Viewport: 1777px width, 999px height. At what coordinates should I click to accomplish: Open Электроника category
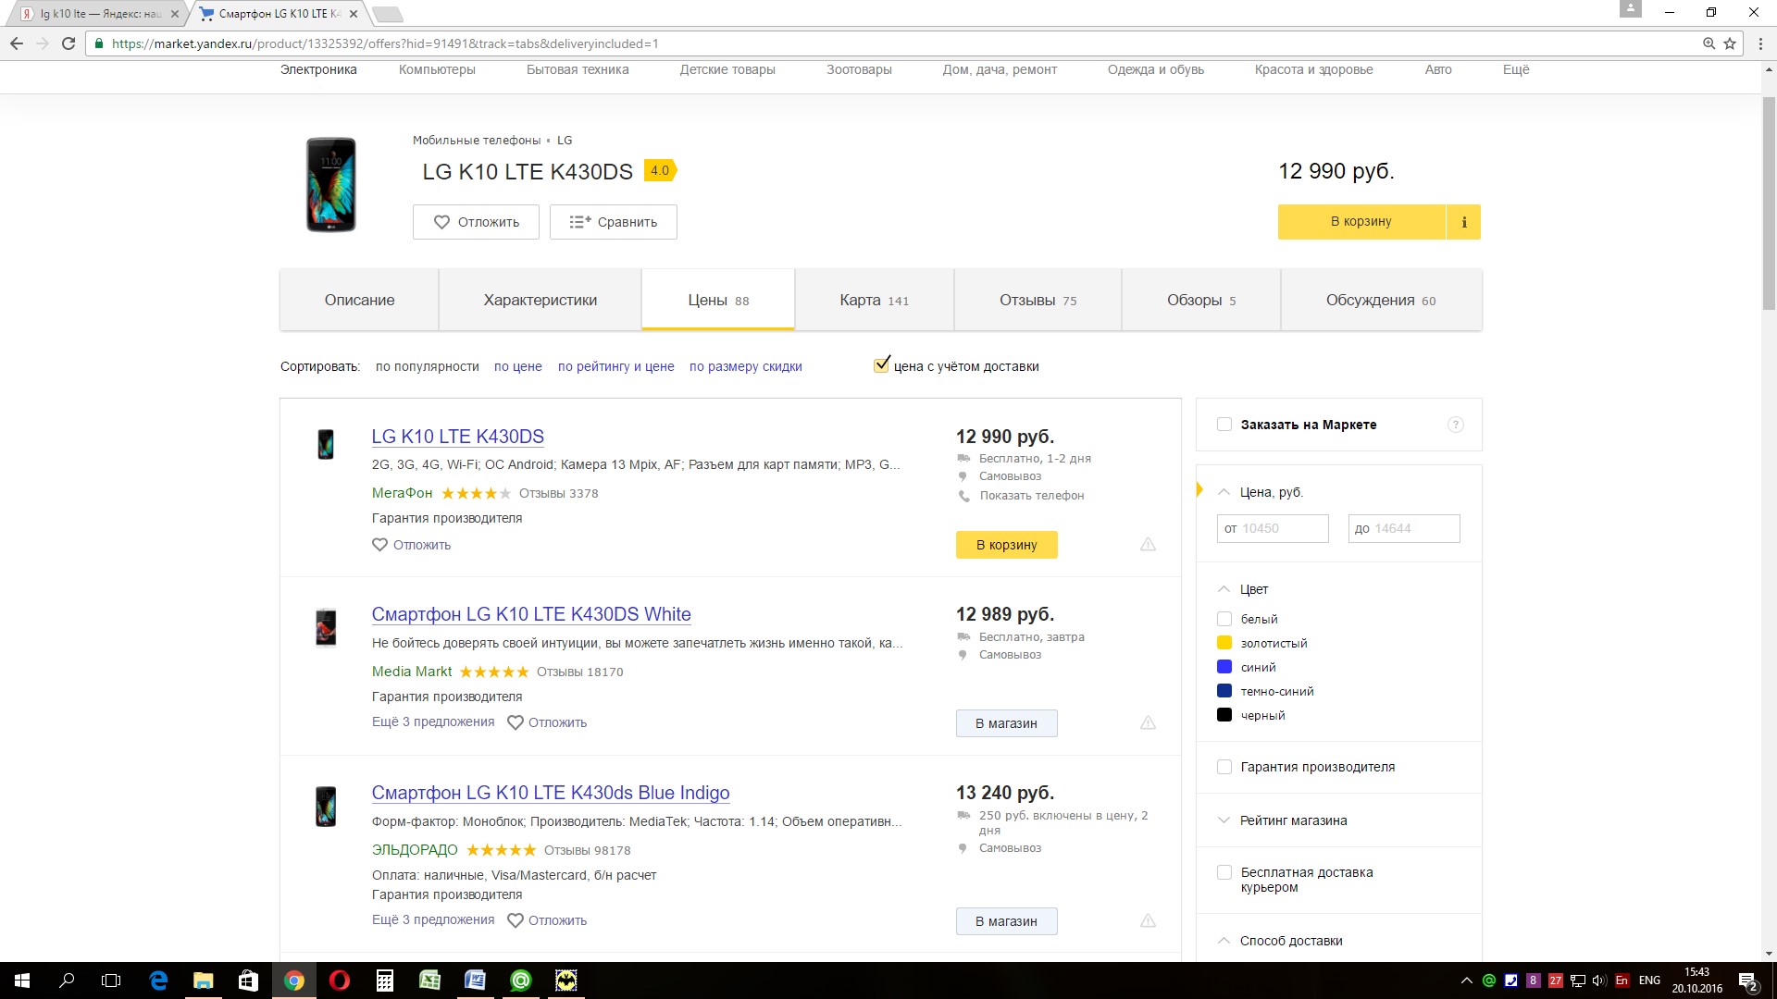[x=318, y=69]
